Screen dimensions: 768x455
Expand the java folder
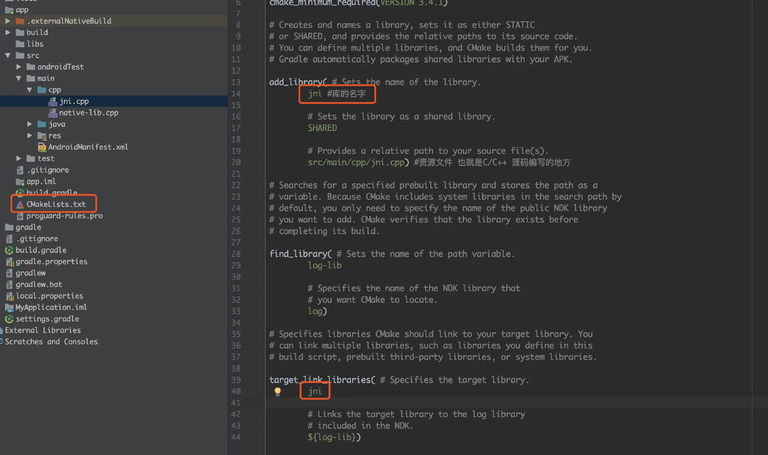click(x=30, y=124)
